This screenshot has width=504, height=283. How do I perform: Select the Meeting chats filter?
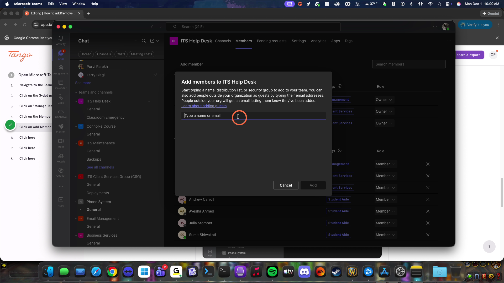(141, 54)
